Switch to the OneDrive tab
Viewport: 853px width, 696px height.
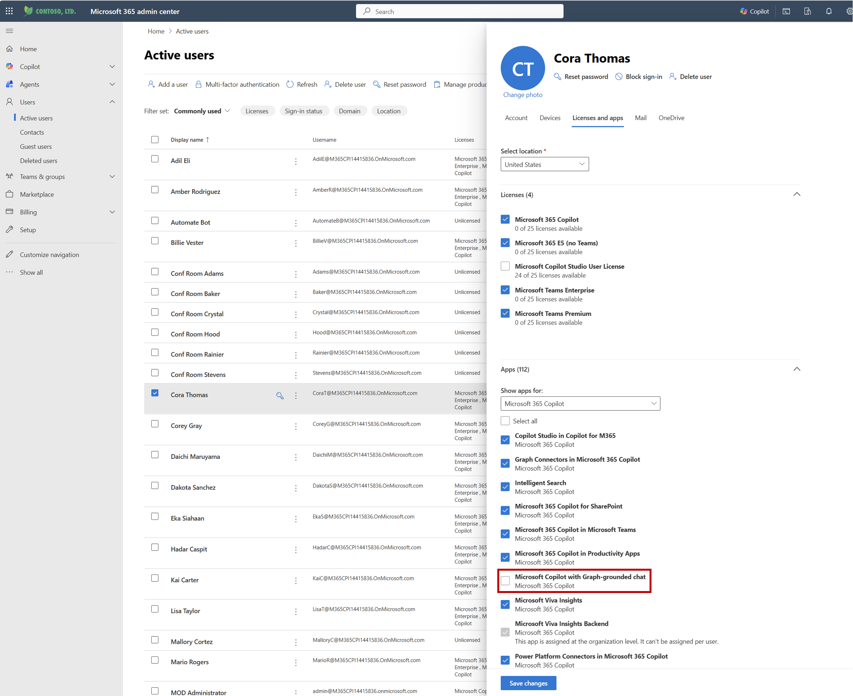(x=671, y=118)
